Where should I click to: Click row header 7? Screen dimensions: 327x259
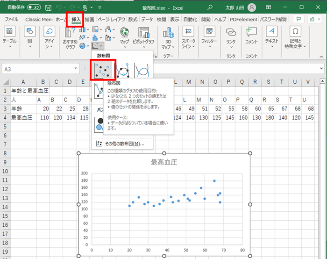(x=5, y=144)
